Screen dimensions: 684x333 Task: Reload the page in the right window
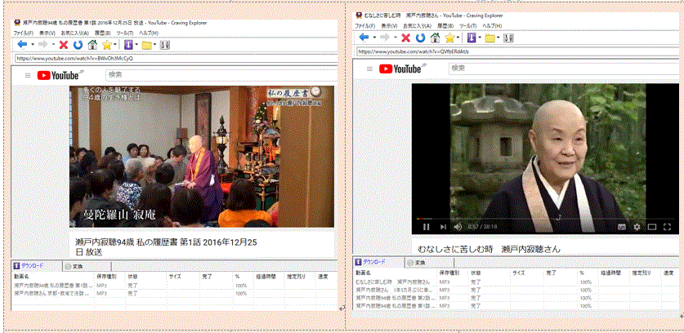pos(420,38)
